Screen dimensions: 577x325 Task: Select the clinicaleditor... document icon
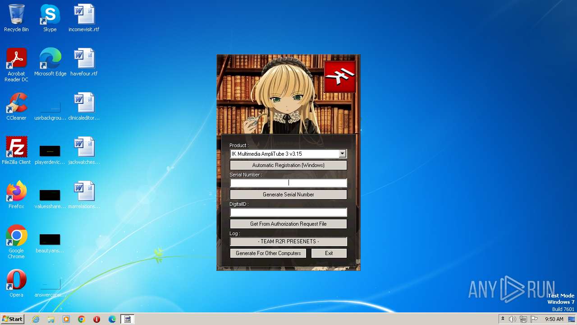pyautogui.click(x=84, y=107)
